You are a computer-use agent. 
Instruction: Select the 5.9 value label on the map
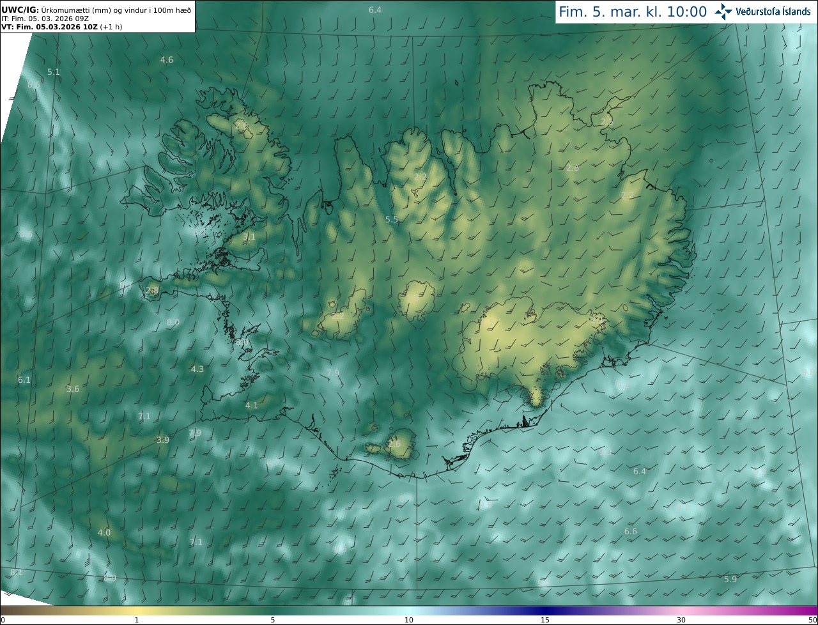coord(730,580)
